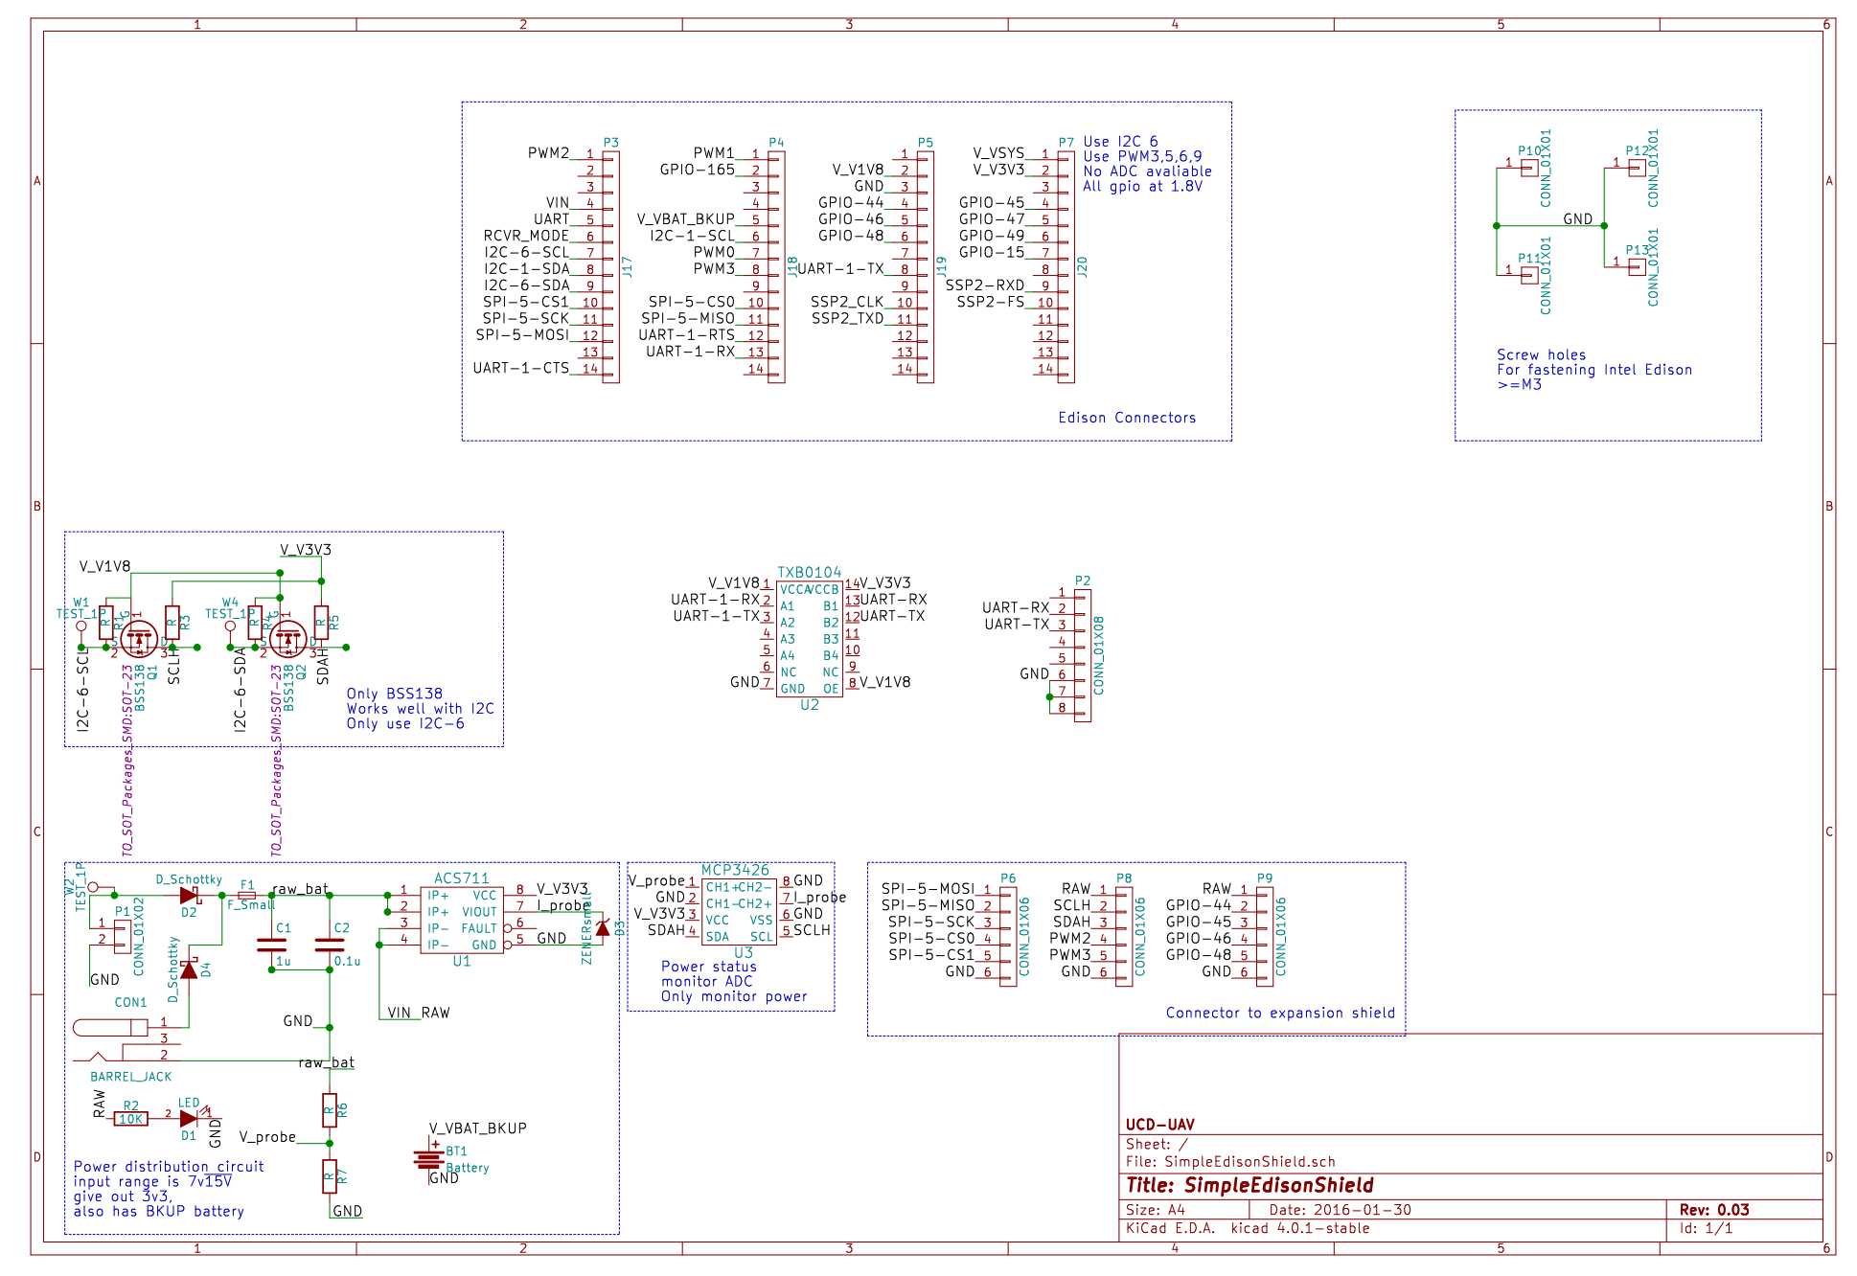Select the P6 CONN_01X06 connector symbol
1857x1276 pixels.
click(1008, 936)
